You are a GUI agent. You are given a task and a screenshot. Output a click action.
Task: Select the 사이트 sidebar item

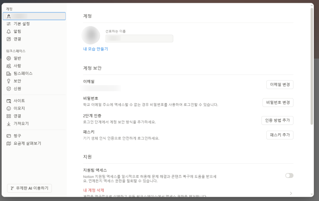point(34,101)
